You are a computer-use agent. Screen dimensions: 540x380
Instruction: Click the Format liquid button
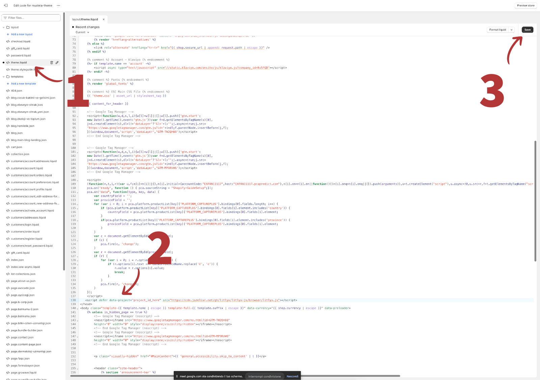pos(497,30)
